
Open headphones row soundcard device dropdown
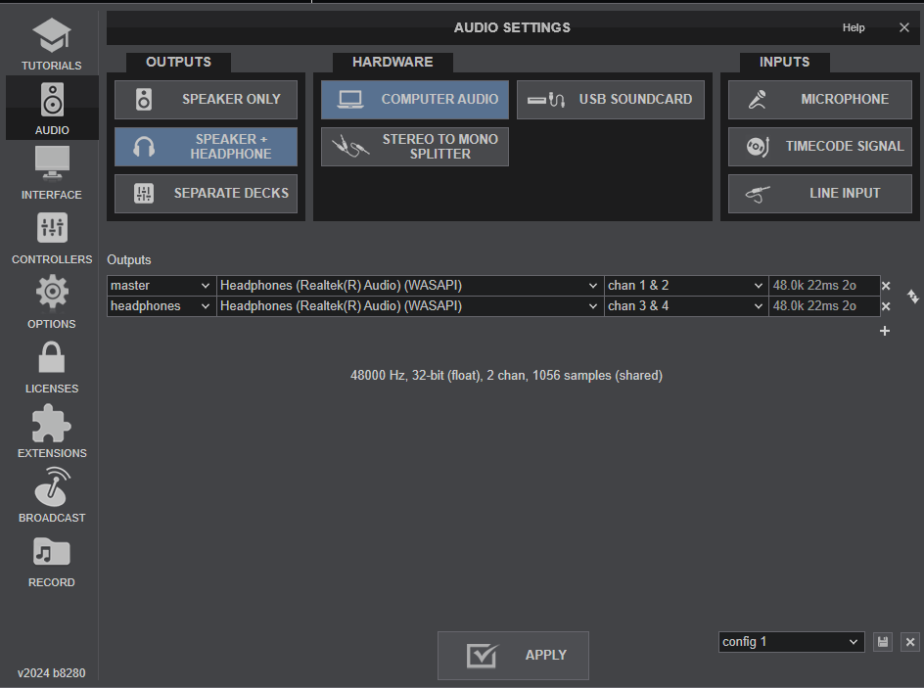(x=410, y=306)
